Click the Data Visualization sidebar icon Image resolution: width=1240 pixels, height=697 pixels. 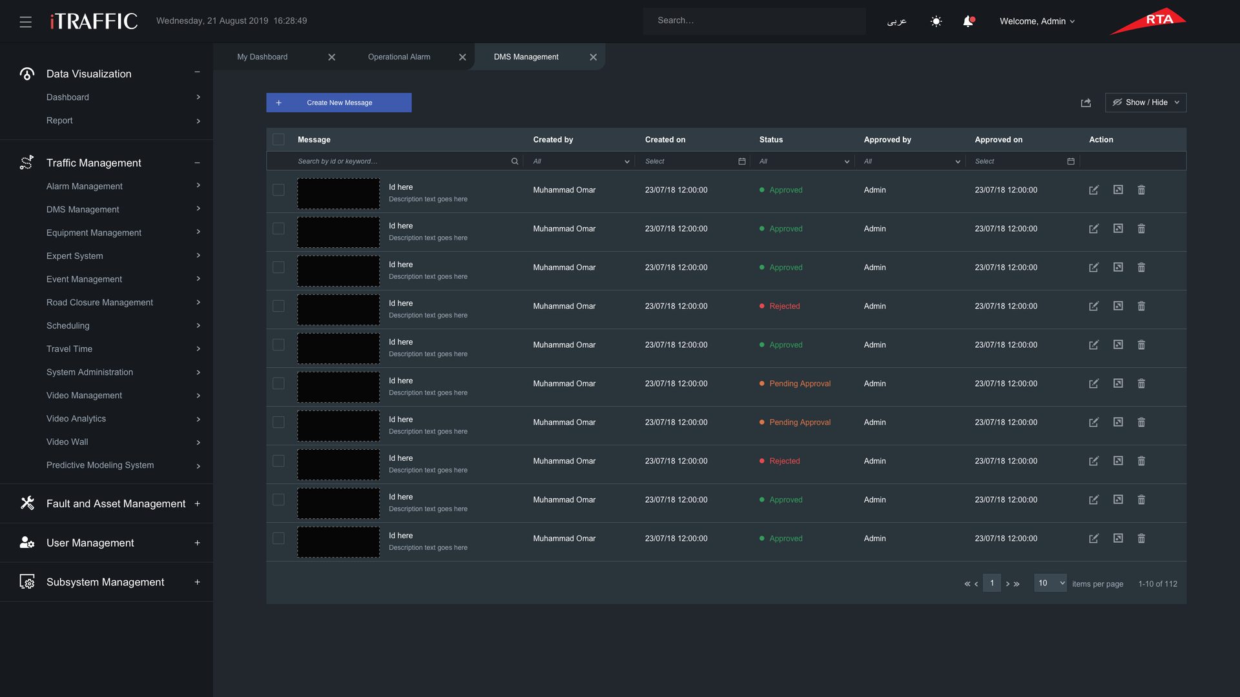pos(26,74)
